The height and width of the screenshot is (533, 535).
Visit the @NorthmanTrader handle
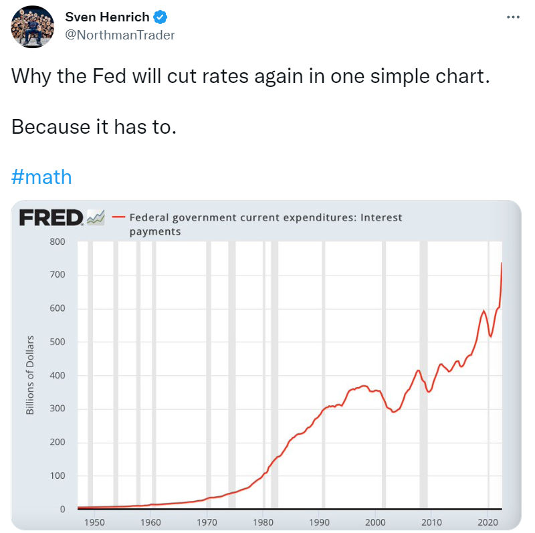(x=119, y=35)
